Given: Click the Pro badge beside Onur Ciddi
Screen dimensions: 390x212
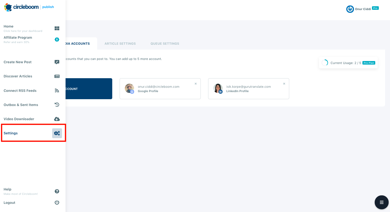Looking at the screenshot, I should pyautogui.click(x=376, y=8).
